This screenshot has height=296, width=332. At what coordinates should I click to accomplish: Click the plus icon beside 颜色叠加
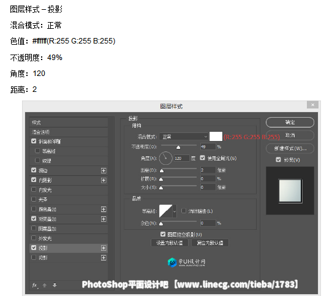click(x=104, y=210)
